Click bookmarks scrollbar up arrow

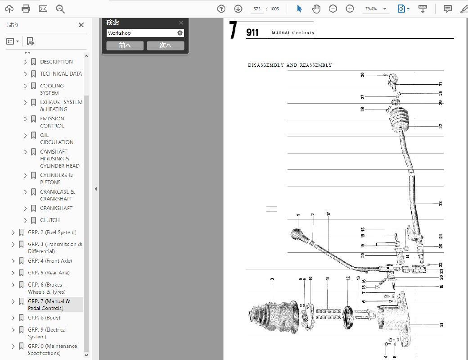(86, 55)
